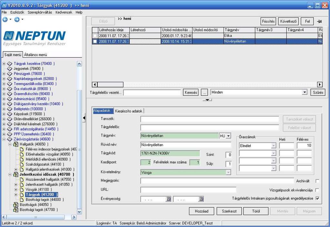Click the Diákhitel kérelmek (276000) book icon
The image size is (330, 227).
click(x=10, y=124)
